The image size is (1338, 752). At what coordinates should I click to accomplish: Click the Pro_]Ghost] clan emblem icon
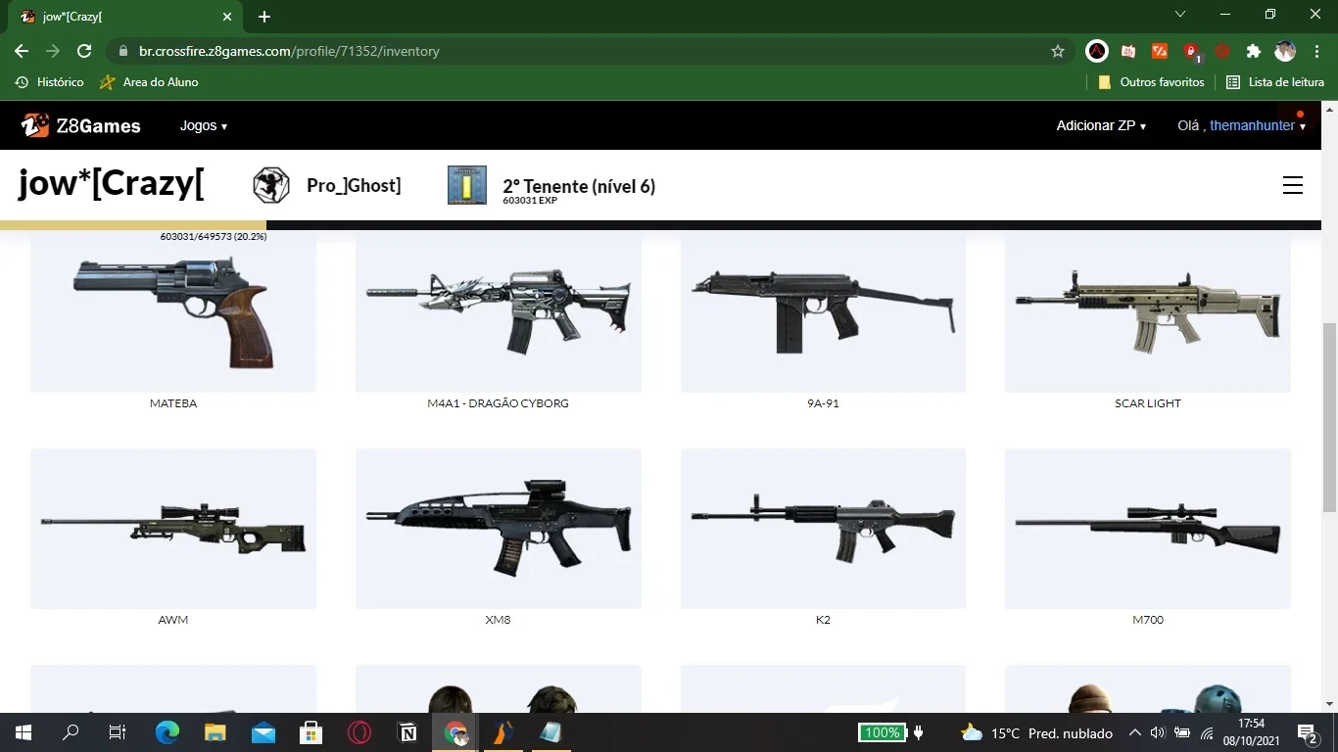click(270, 185)
